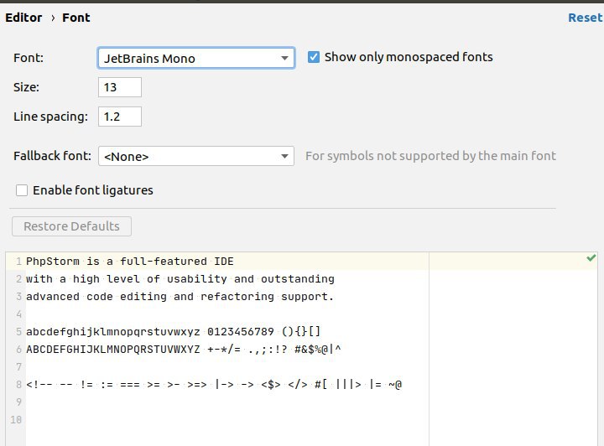This screenshot has height=446, width=604.
Task: Enable font ligatures checkbox
Action: 22,190
